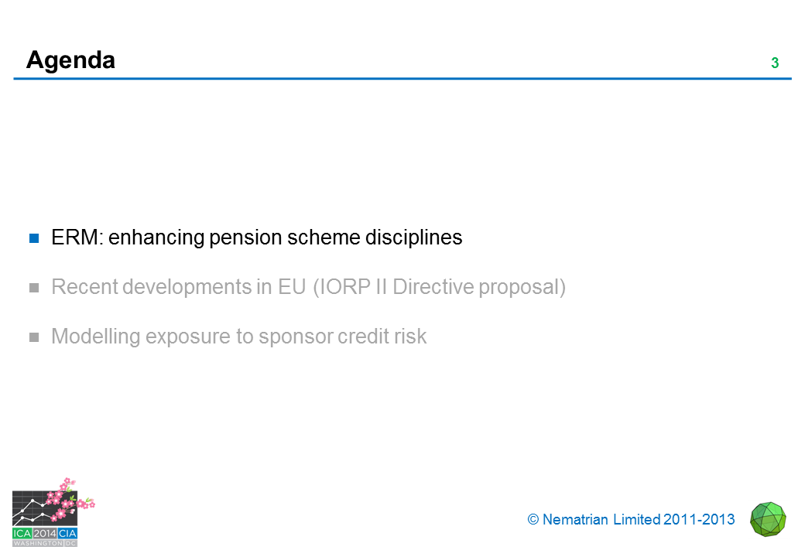Click the green polyhedron Nematrian logo
The height and width of the screenshot is (557, 805).
(768, 519)
